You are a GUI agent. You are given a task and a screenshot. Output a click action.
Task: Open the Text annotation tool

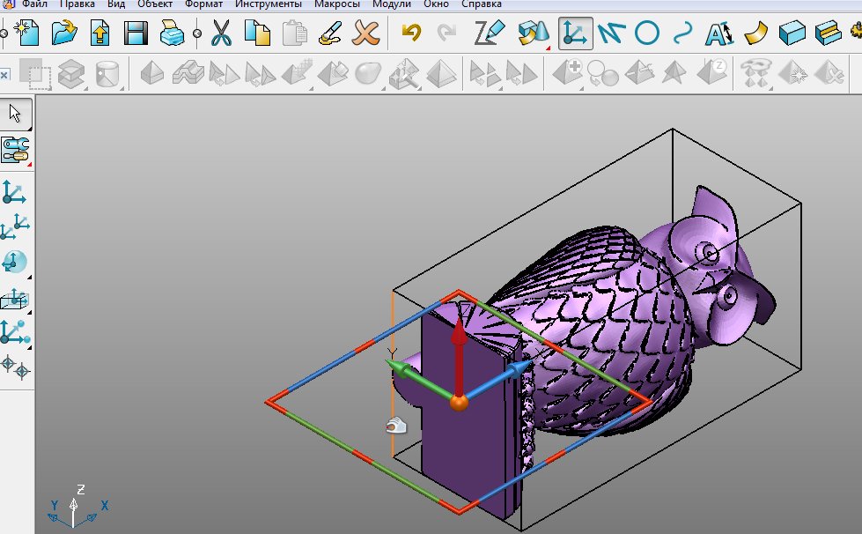coord(719,33)
